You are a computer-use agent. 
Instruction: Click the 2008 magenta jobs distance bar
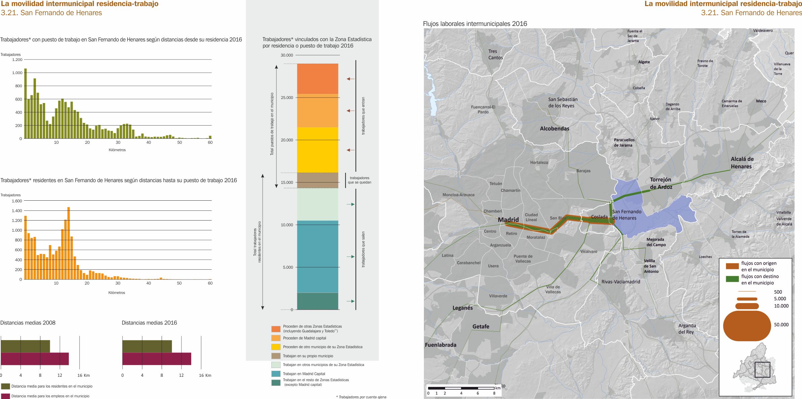[35, 359]
